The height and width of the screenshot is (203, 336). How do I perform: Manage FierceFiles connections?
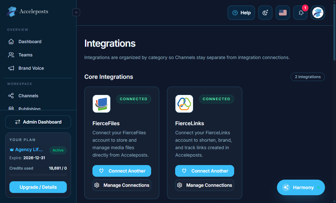(x=122, y=185)
